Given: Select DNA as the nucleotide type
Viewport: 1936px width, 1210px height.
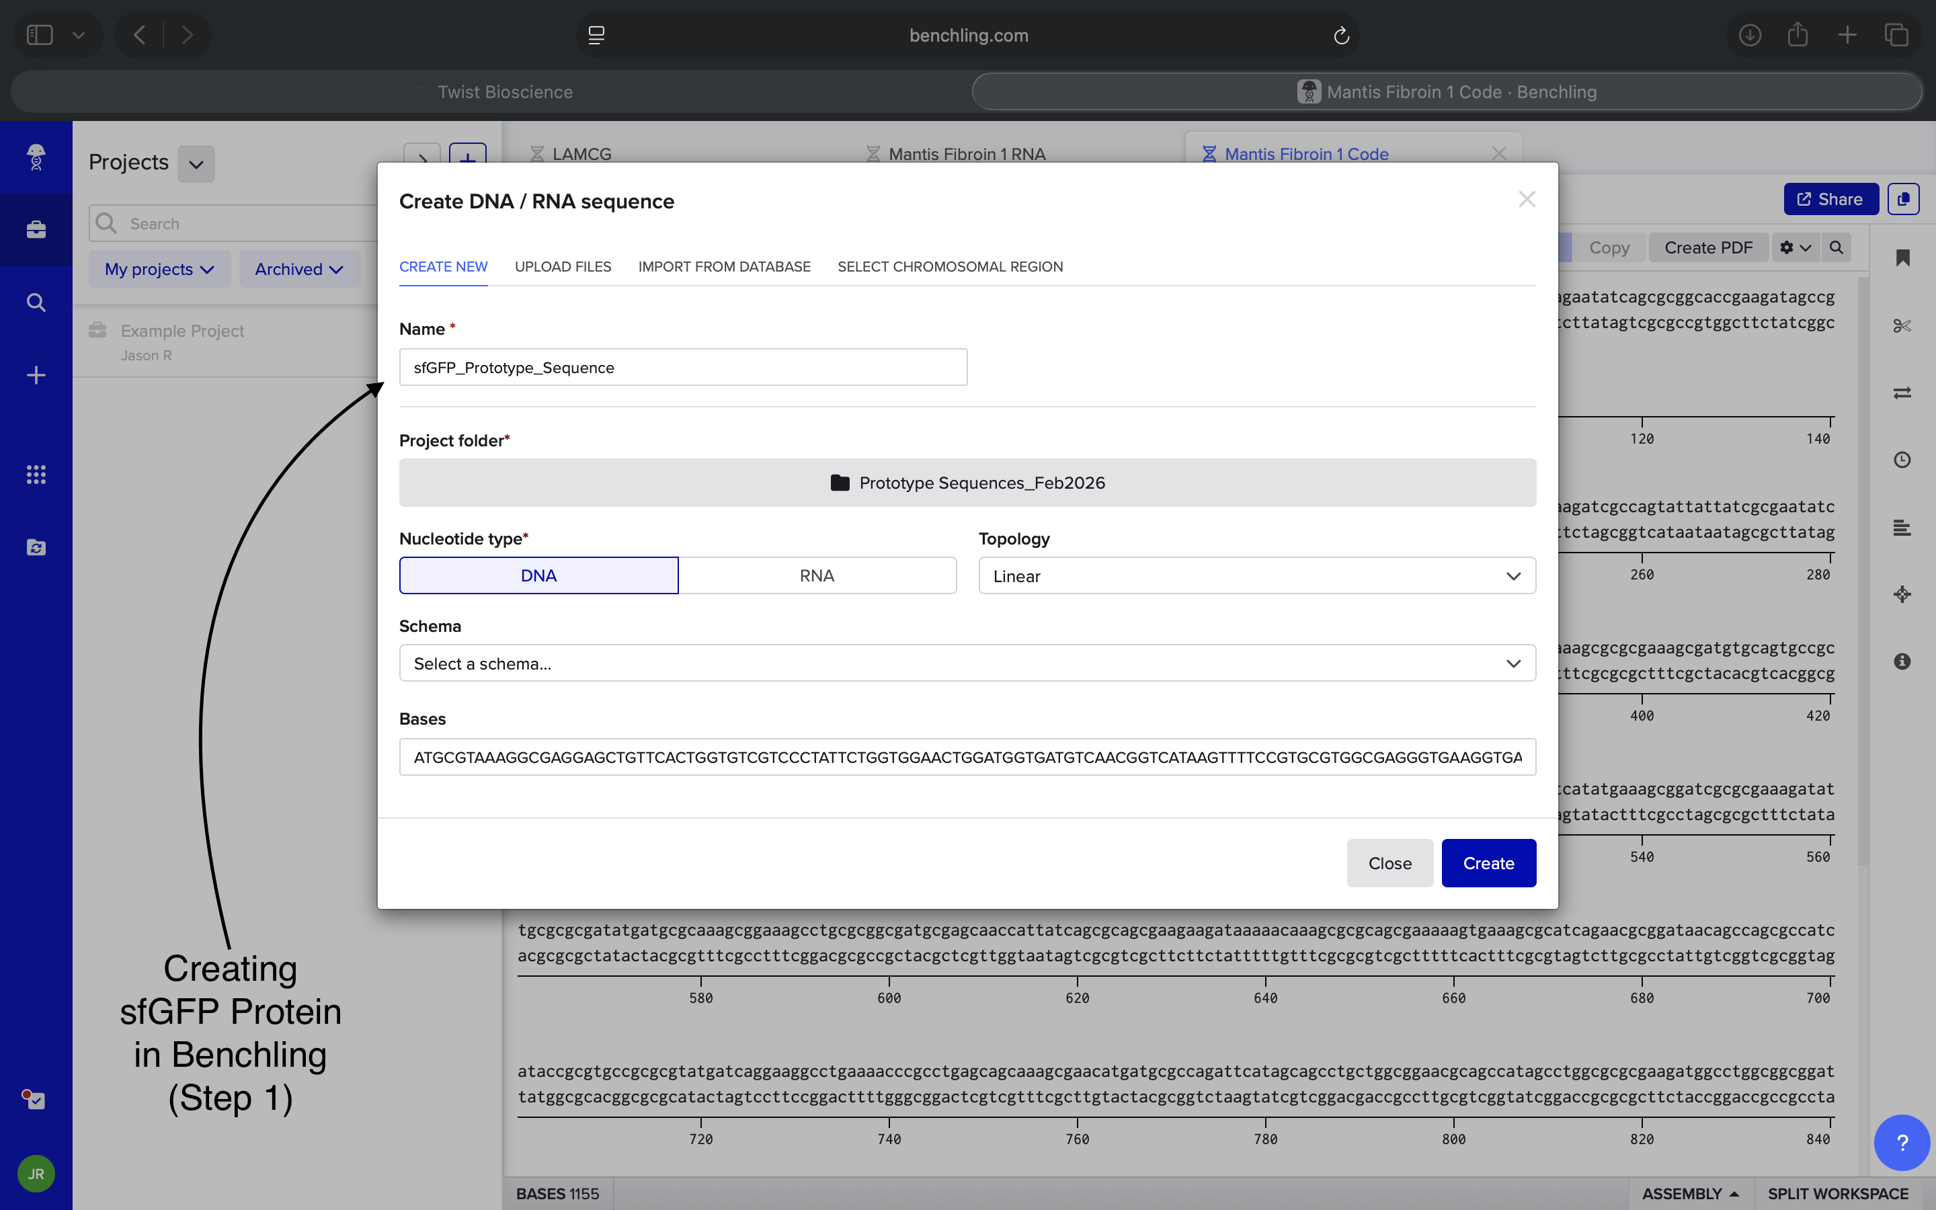Looking at the screenshot, I should [x=538, y=575].
